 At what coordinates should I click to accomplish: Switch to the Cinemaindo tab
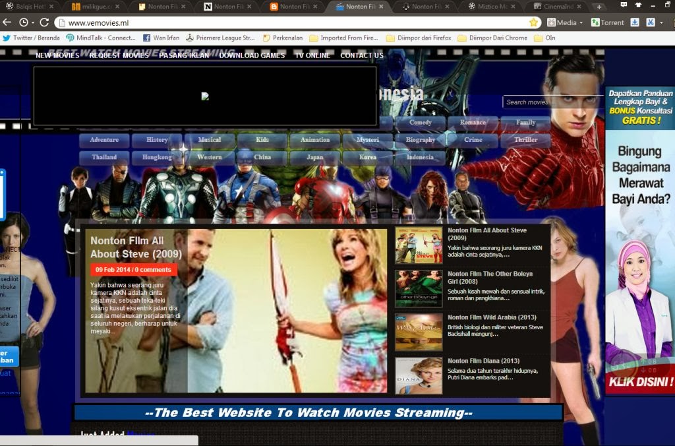tap(557, 7)
